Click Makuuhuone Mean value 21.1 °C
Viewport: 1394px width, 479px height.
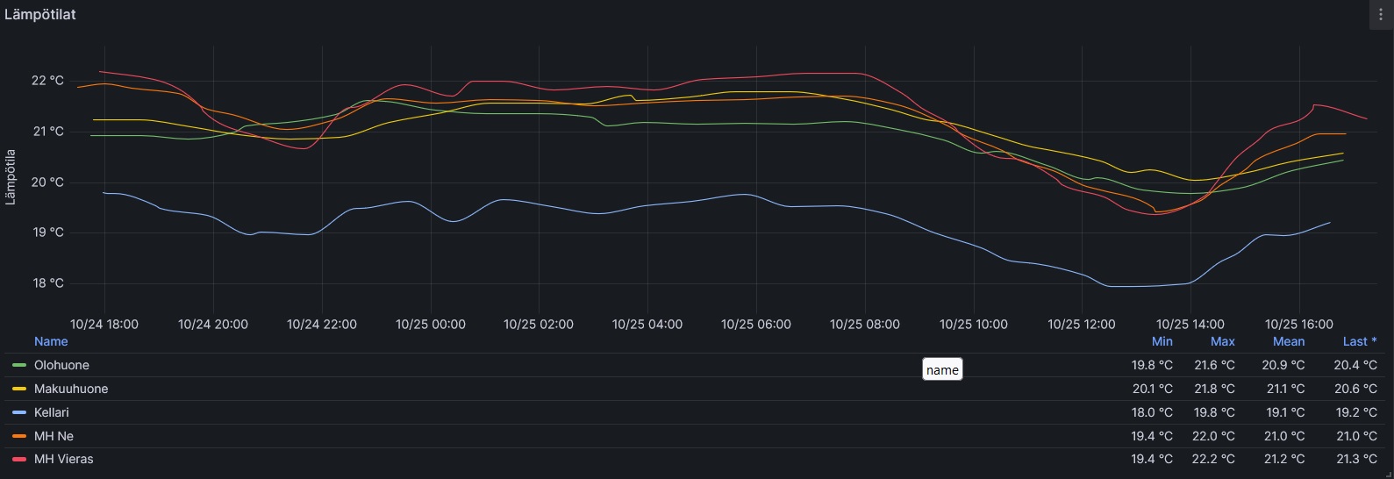[1284, 389]
